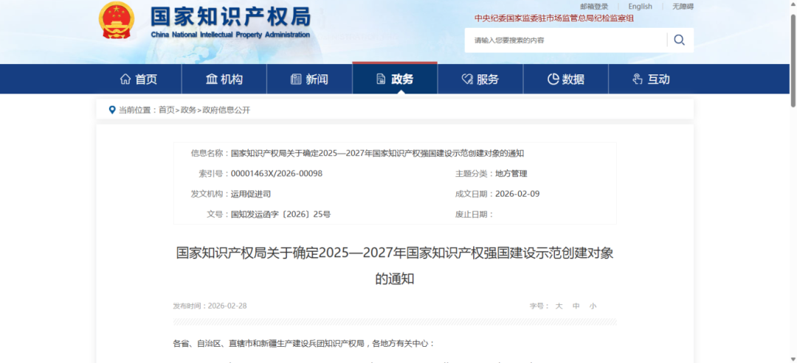Set font size to 大
This screenshot has width=797, height=363.
point(559,306)
